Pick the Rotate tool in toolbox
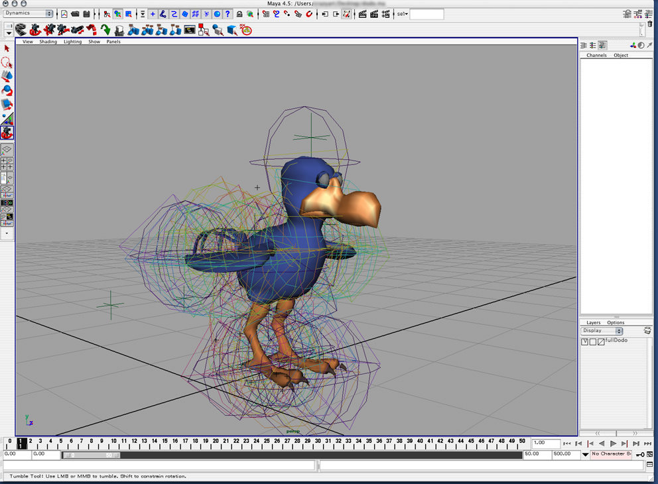658x484 pixels. 7,90
